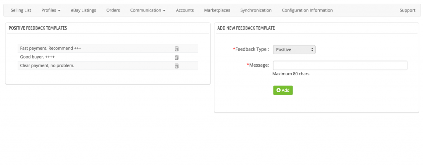
Task: Open the Synchronization page
Action: coord(256,10)
